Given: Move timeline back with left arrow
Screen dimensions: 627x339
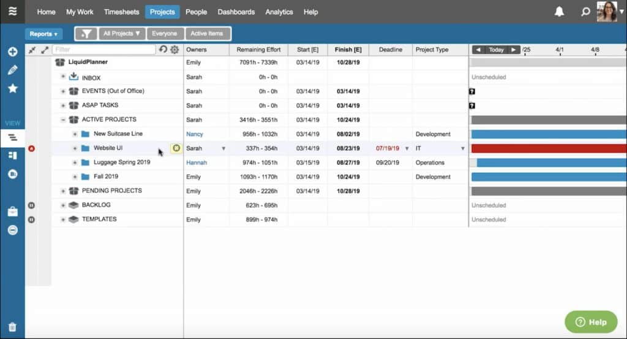Looking at the screenshot, I should 478,50.
